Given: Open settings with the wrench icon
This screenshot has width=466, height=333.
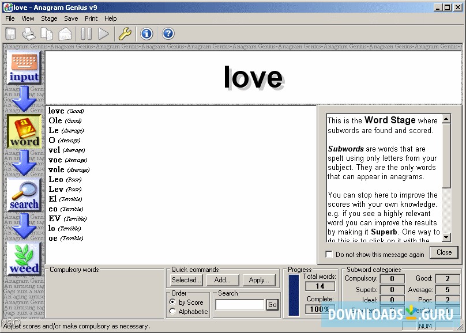Looking at the screenshot, I should click(x=125, y=34).
